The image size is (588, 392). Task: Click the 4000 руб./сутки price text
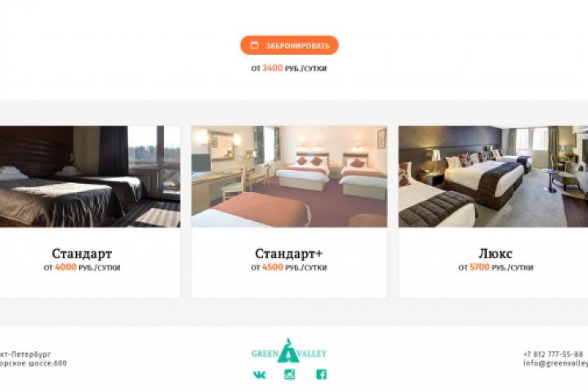point(82,268)
